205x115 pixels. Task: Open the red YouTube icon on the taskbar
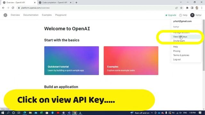[58, 113]
